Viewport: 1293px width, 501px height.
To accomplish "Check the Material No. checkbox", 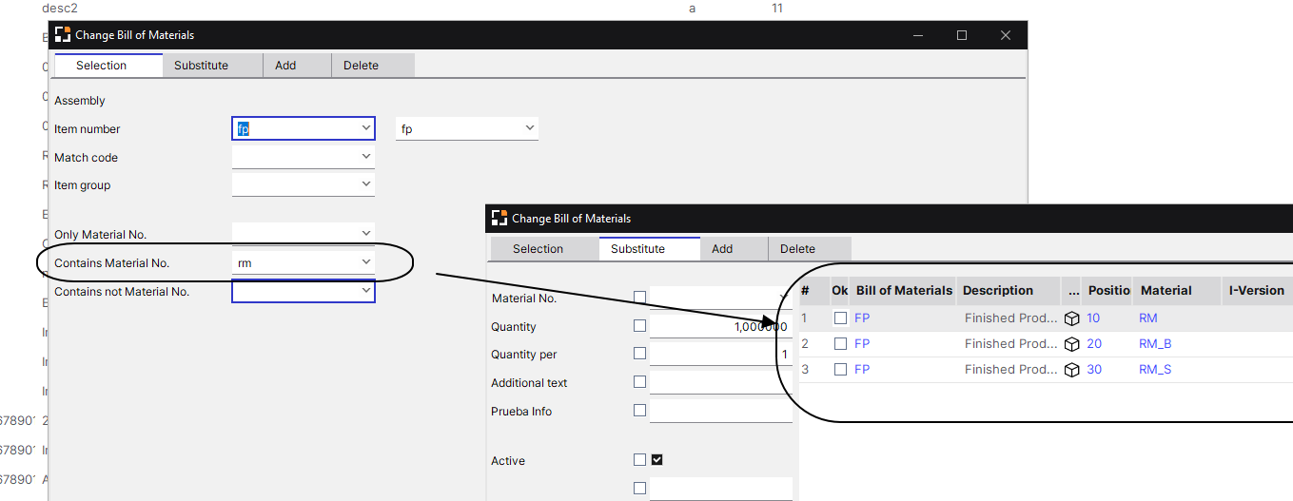I will (639, 298).
